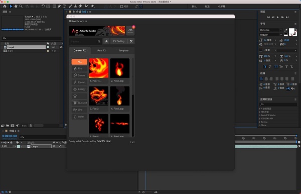Click the eyedropper in the Character panel
This screenshot has height=194, width=301.
(x=286, y=30)
